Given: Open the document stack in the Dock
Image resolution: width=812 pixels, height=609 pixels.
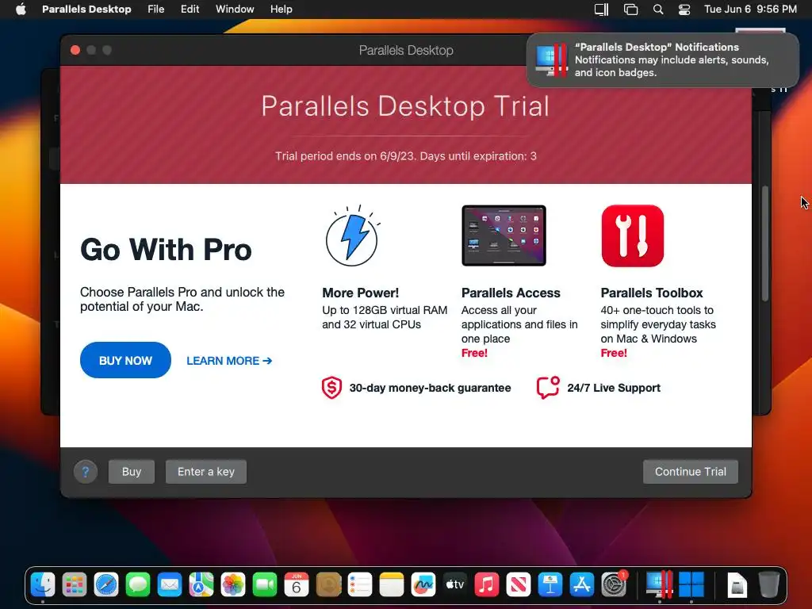Looking at the screenshot, I should [737, 586].
